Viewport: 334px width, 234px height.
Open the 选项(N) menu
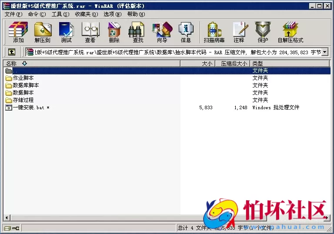click(113, 14)
